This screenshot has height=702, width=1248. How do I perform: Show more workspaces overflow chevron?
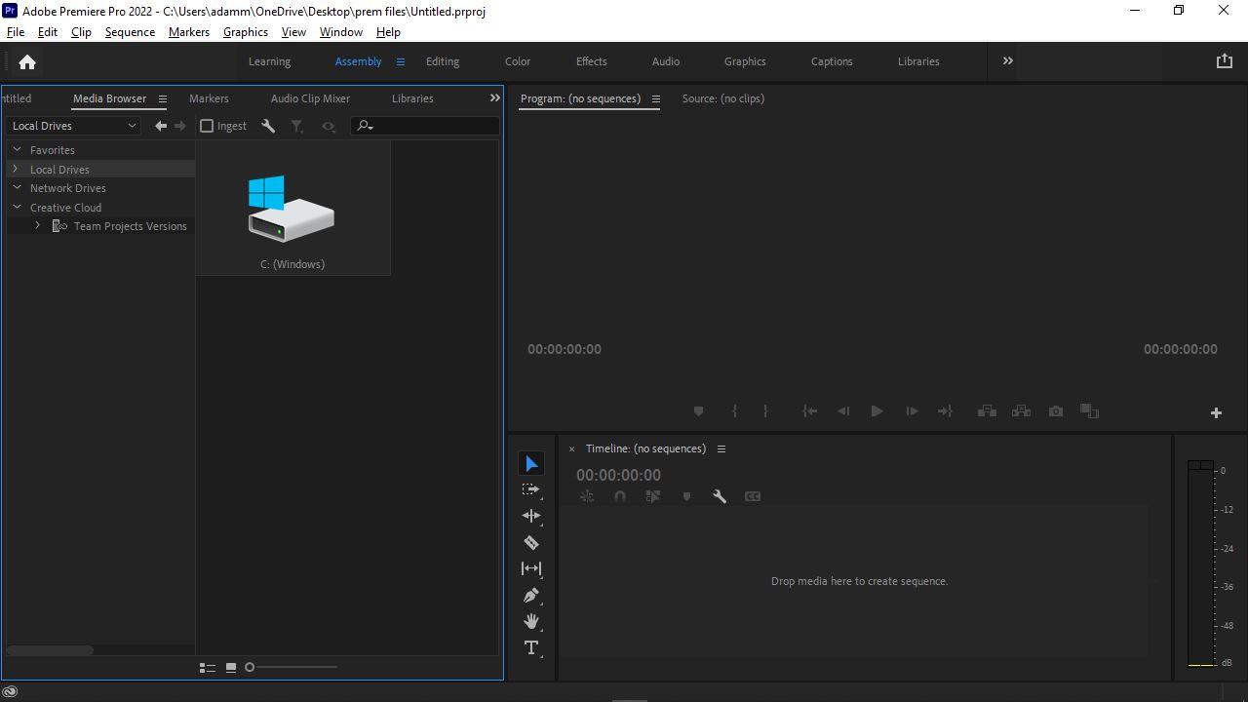1007,61
